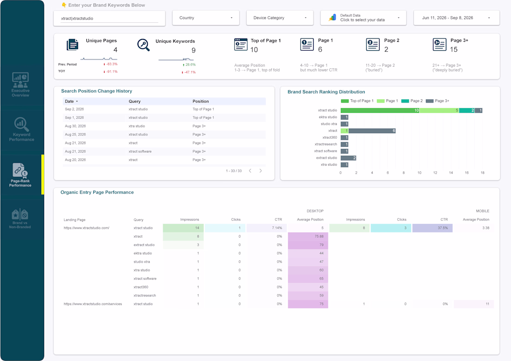511x361 pixels.
Task: Toggle the Page 2 legend swatch
Action: (405, 101)
